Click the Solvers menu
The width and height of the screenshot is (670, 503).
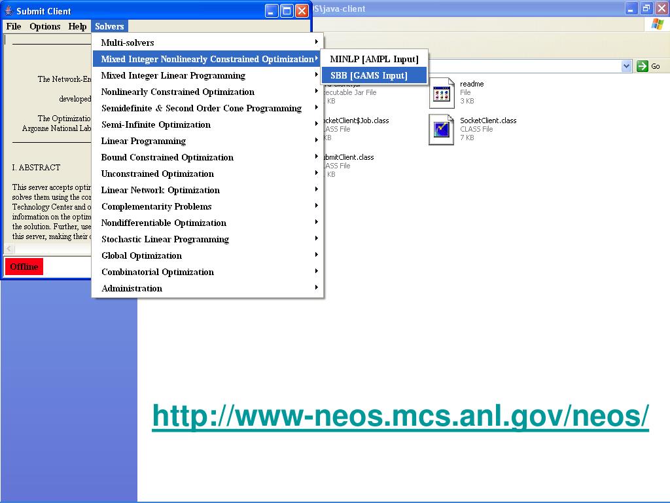pyautogui.click(x=109, y=26)
